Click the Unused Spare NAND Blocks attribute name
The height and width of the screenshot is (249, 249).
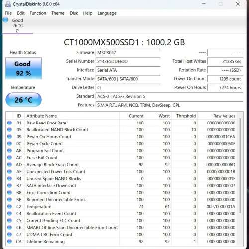pyautogui.click(x=54, y=179)
